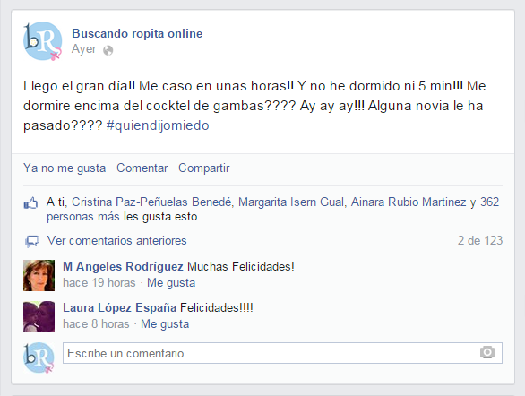
Task: Click the small page avatar beside comment box
Action: click(39, 357)
